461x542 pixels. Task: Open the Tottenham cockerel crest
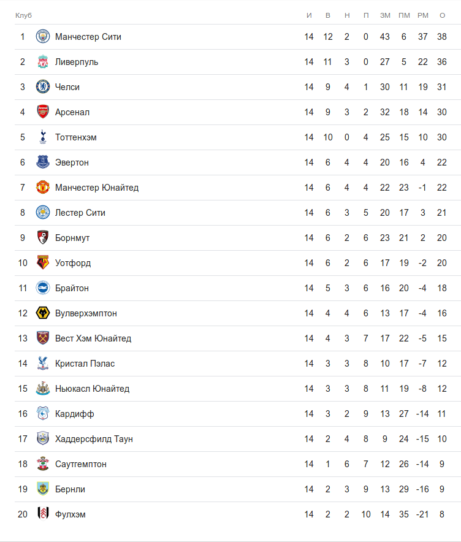pyautogui.click(x=42, y=137)
